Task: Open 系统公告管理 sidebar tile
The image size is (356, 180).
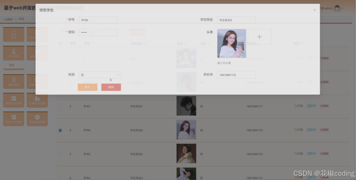Action: coord(14,119)
